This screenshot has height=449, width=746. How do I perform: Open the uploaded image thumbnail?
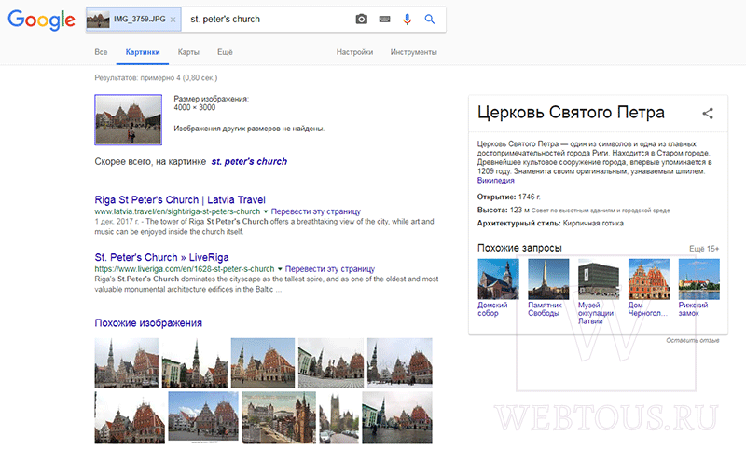coord(129,120)
